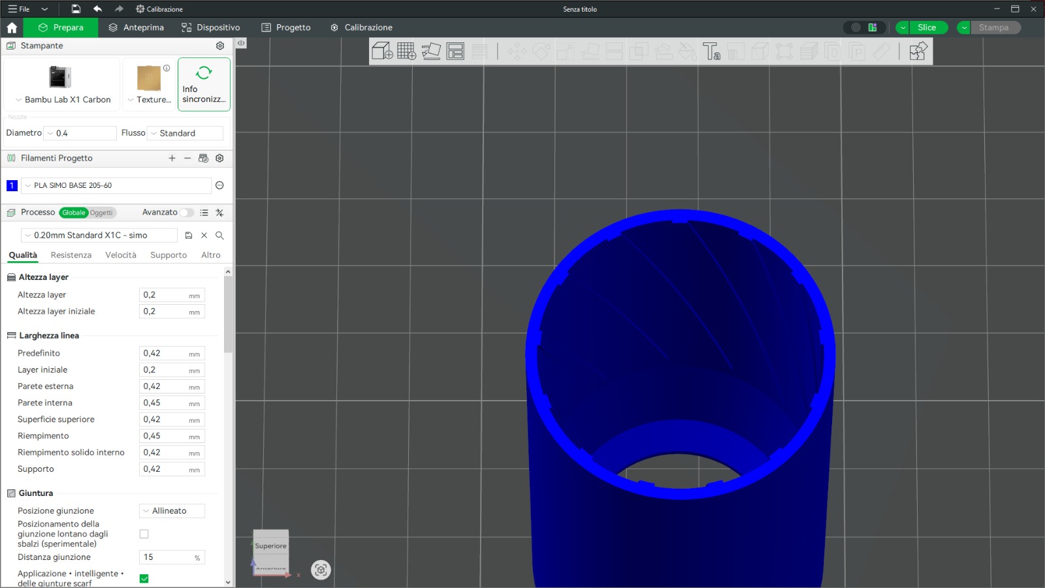
Task: Click the Add plate grid icon
Action: [406, 51]
